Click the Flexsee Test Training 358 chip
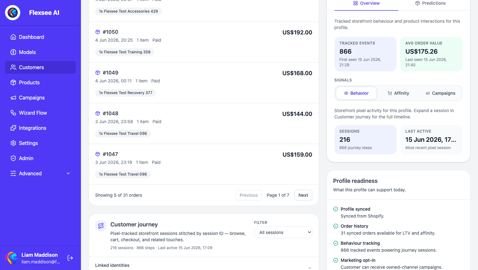Viewport: 478px width, 270px height. [x=125, y=52]
